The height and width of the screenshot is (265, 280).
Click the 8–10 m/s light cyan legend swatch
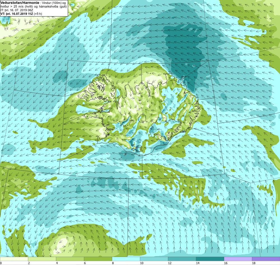click(126, 259)
